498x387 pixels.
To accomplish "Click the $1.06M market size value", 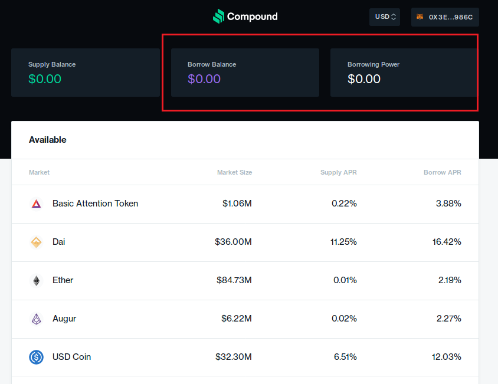I will [x=237, y=204].
